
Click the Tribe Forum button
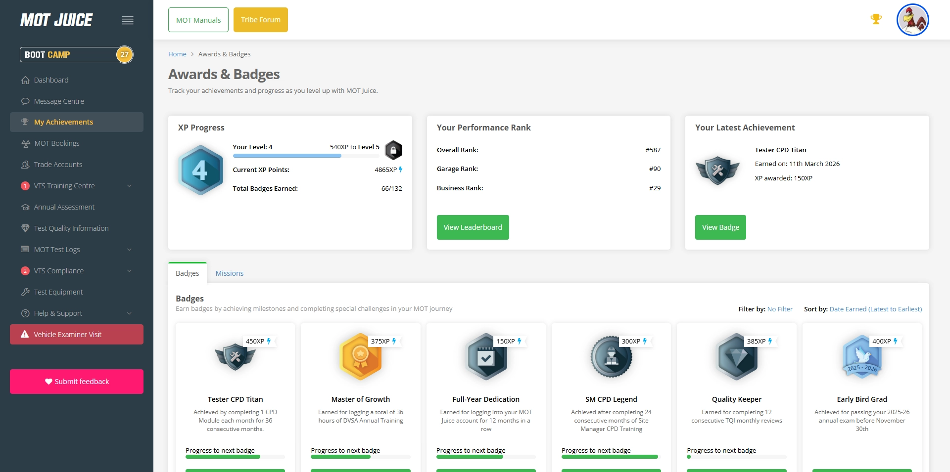pos(260,20)
